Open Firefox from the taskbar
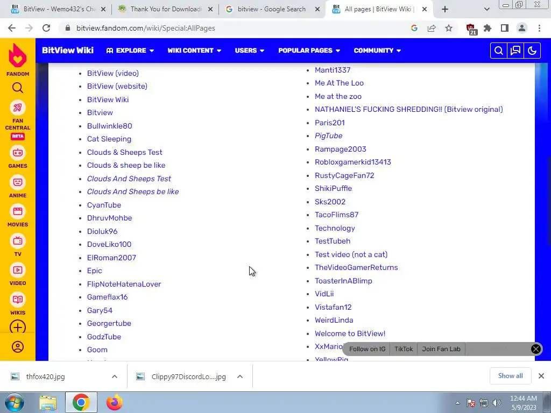551x413 pixels. point(114,403)
